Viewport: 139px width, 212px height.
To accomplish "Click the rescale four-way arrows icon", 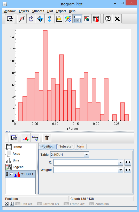I will (x=40, y=19).
